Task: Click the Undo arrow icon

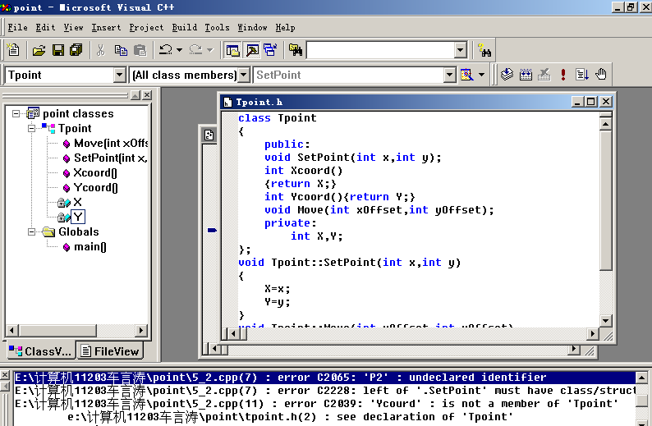Action: [166, 50]
